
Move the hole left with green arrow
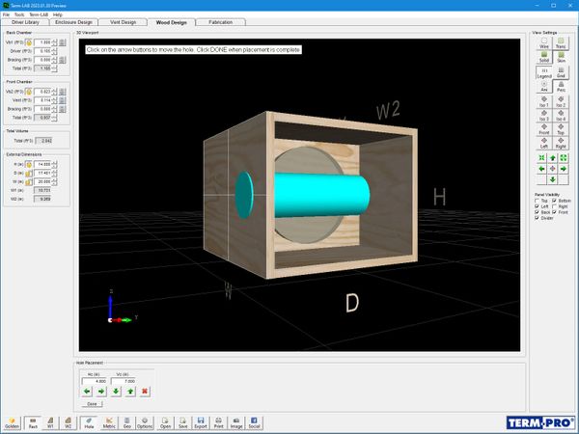click(87, 392)
